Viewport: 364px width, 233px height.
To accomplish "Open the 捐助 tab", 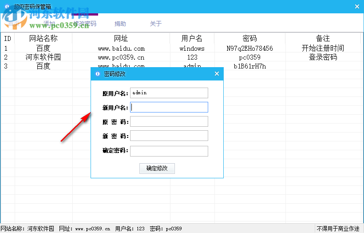I will (120, 24).
